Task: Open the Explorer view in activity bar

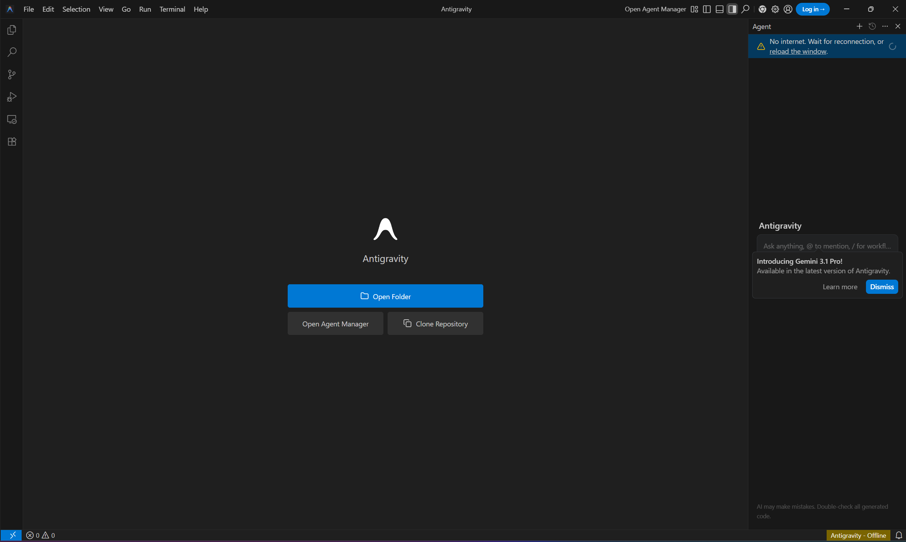Action: pyautogui.click(x=12, y=30)
